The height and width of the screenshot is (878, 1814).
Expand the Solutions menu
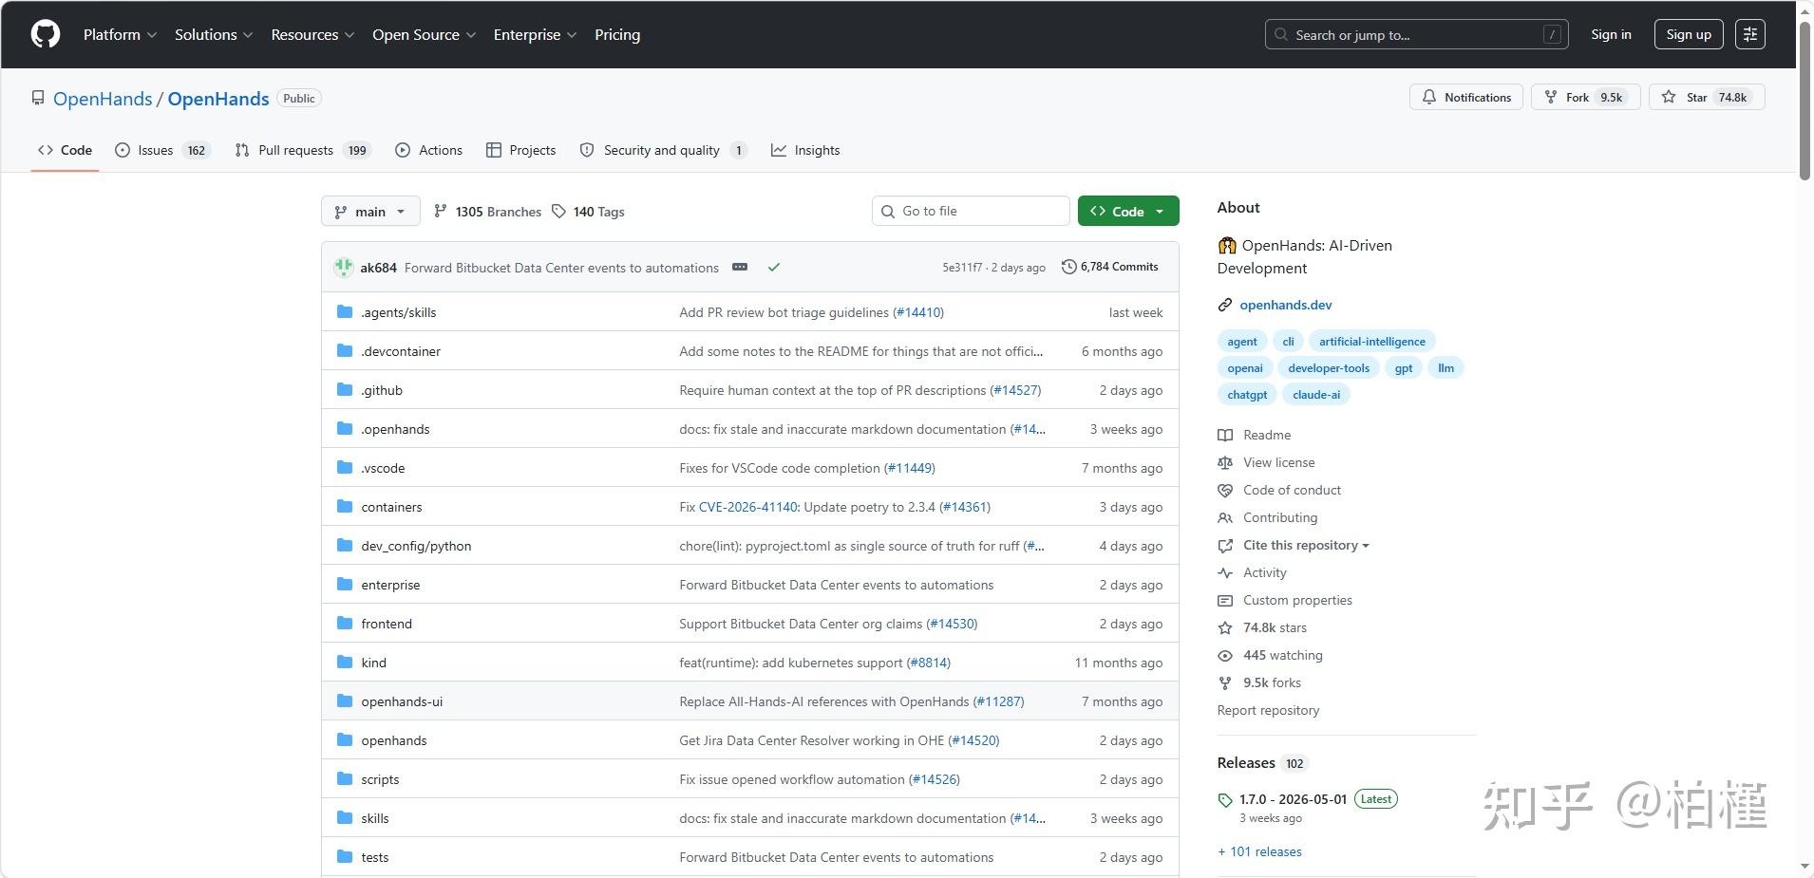(x=214, y=34)
